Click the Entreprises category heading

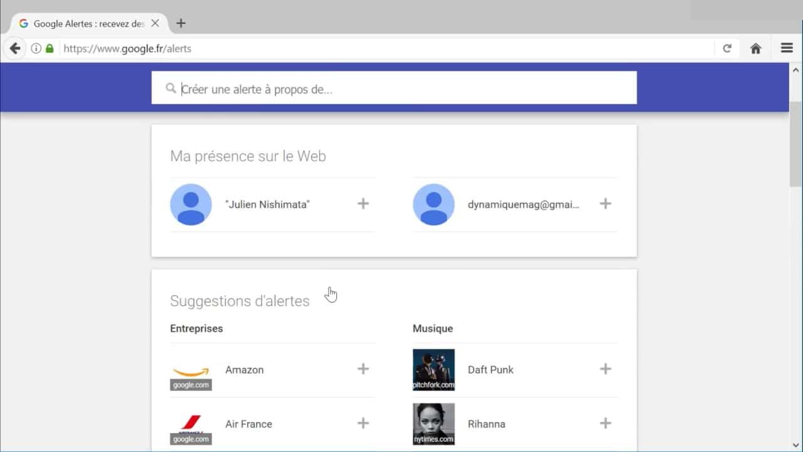196,328
